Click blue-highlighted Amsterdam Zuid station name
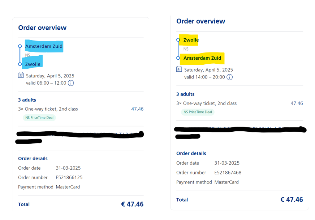 pos(44,46)
